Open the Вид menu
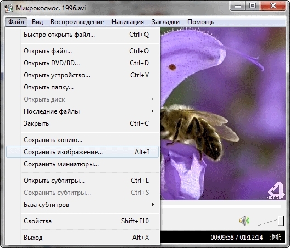 click(x=37, y=22)
